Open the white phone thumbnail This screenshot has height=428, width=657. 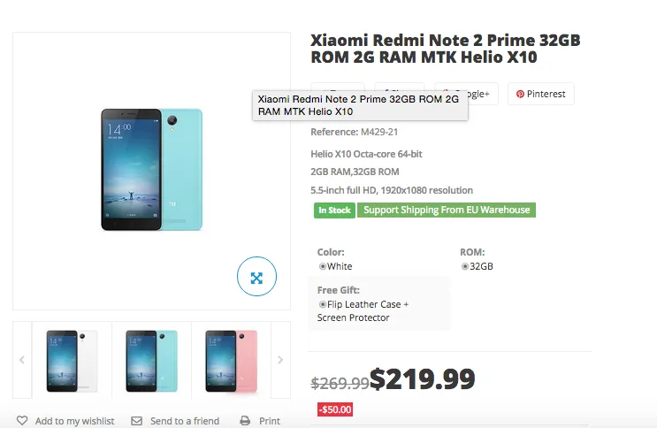72,360
